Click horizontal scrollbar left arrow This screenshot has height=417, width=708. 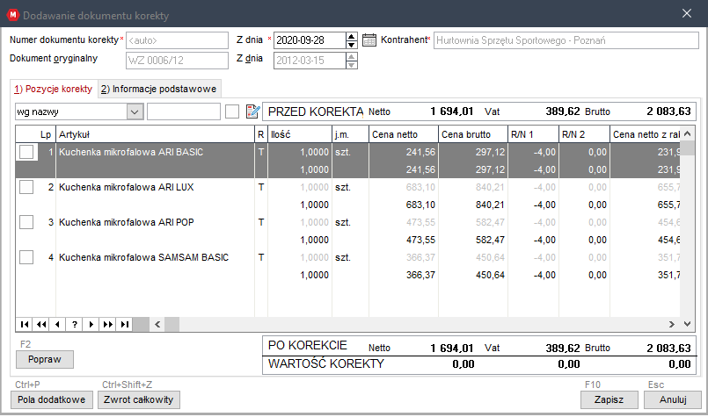click(x=157, y=324)
